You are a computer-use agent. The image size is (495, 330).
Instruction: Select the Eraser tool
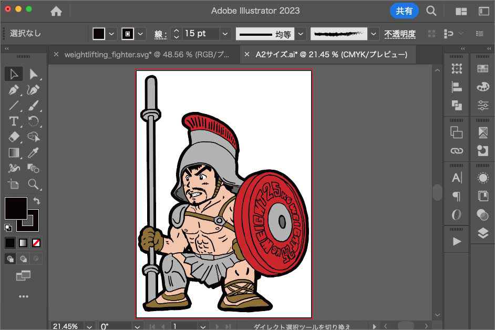(14, 137)
